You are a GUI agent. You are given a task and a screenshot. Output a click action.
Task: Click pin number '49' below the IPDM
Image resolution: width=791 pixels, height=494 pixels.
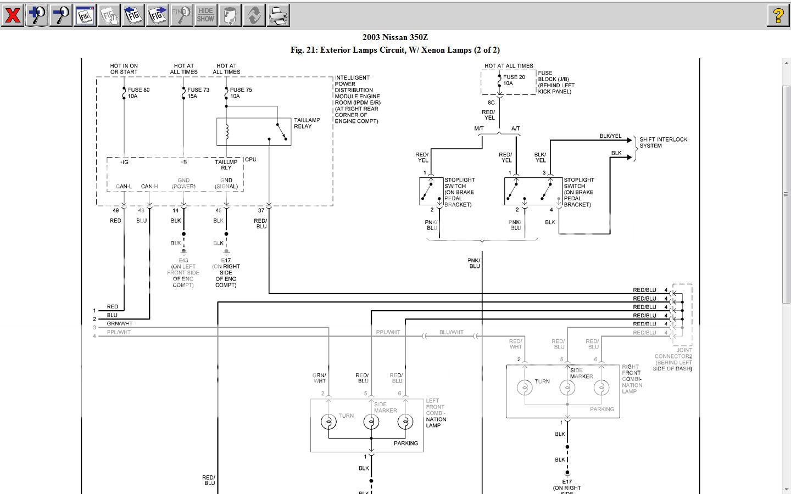pos(115,210)
